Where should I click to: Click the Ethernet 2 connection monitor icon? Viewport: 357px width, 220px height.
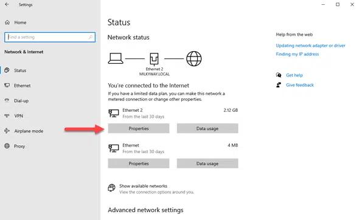click(114, 113)
